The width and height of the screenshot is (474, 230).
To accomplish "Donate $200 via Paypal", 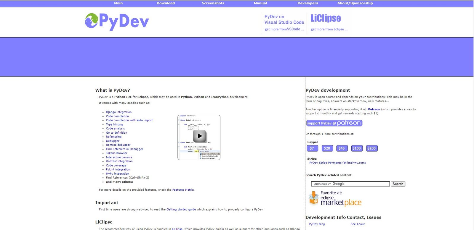I will pyautogui.click(x=371, y=148).
